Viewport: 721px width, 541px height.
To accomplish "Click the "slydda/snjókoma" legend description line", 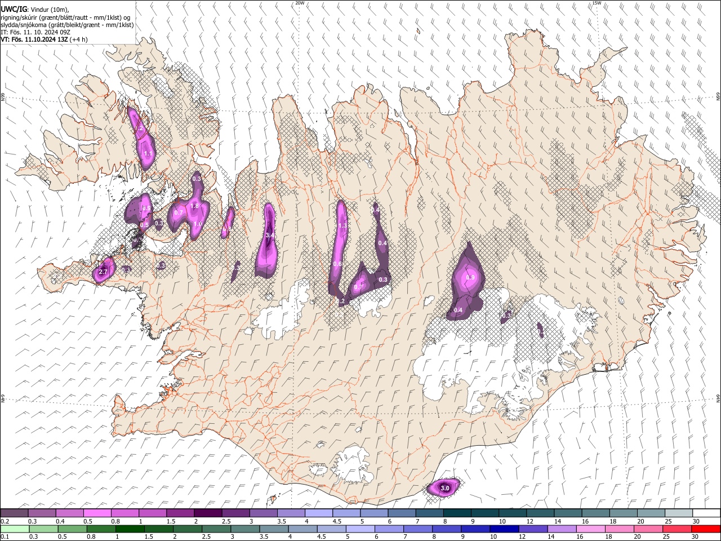I will pos(67,25).
